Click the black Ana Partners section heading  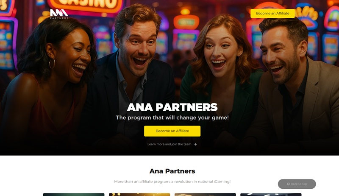[x=172, y=171]
